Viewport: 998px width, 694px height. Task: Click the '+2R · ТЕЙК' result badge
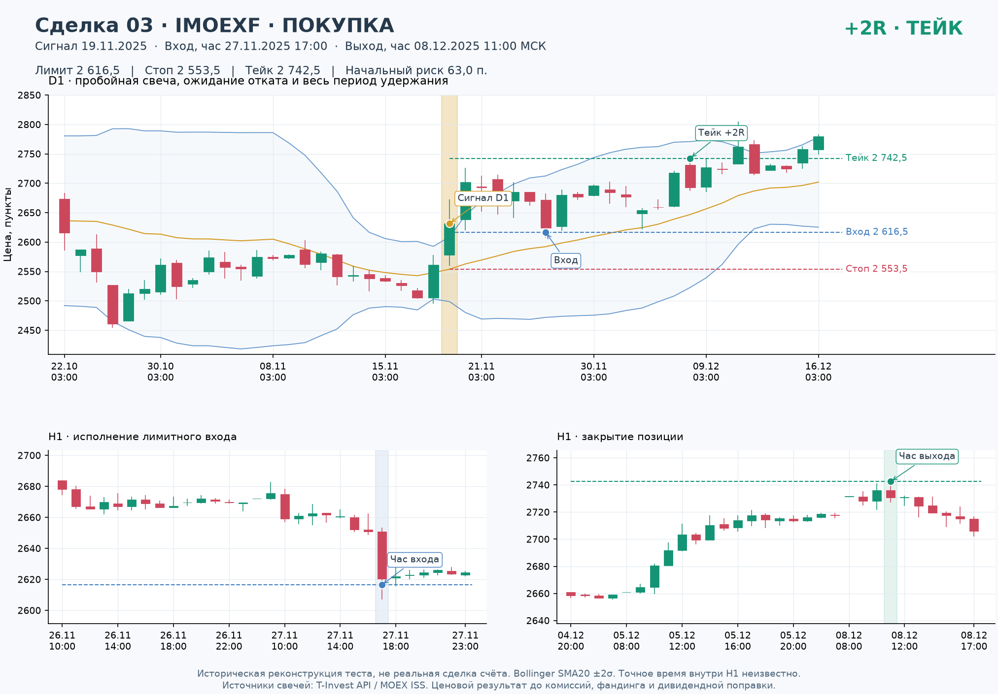(903, 29)
